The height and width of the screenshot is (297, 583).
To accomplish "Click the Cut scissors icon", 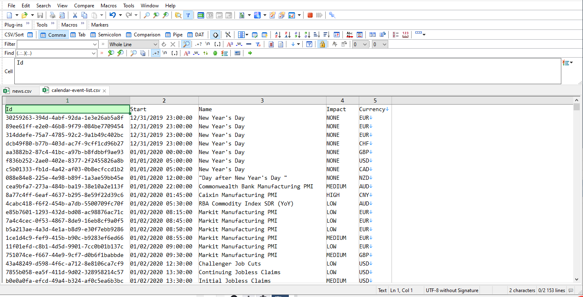I will tap(75, 15).
